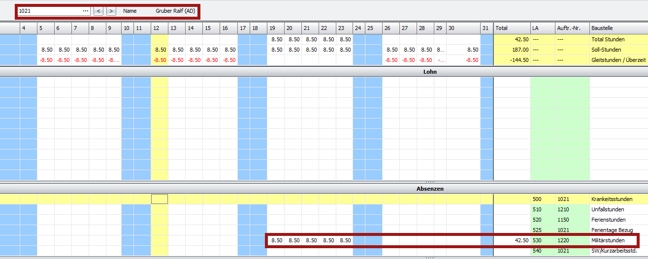
Task: Select the Ferienstunden row label
Action: pos(618,220)
